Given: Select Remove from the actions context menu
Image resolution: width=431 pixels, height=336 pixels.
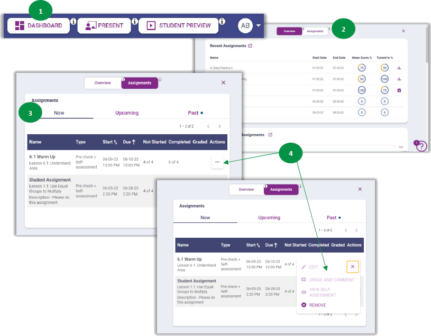Looking at the screenshot, I should tap(317, 305).
